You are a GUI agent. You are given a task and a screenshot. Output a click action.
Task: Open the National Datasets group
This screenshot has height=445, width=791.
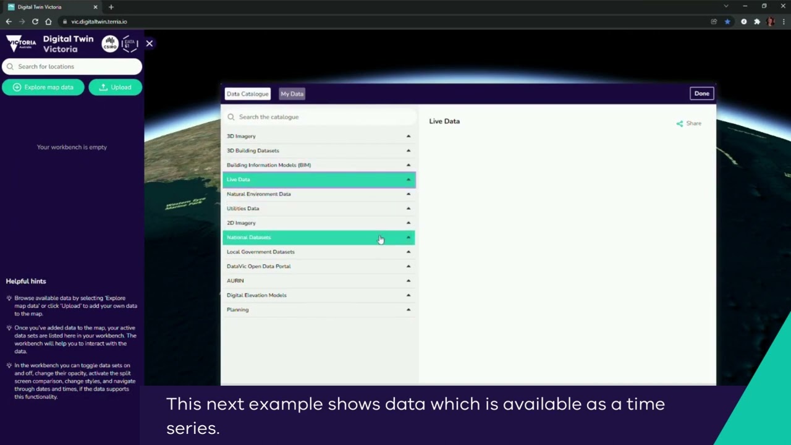319,237
